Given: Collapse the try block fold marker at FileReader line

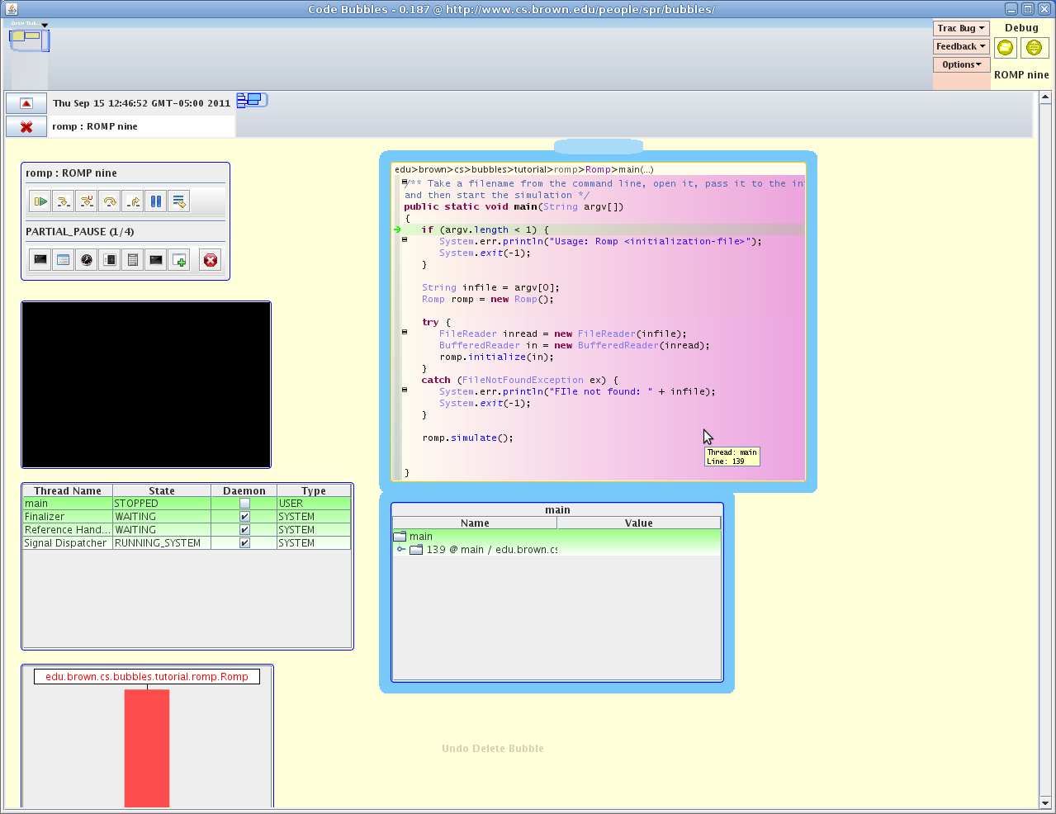Looking at the screenshot, I should (x=405, y=333).
